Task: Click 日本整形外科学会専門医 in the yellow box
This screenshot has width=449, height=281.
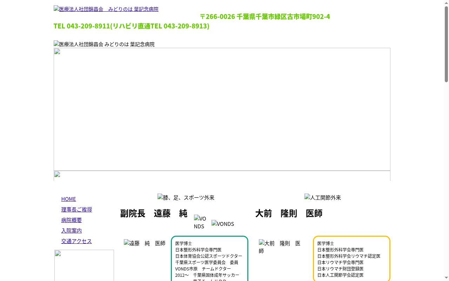Action: click(x=341, y=250)
